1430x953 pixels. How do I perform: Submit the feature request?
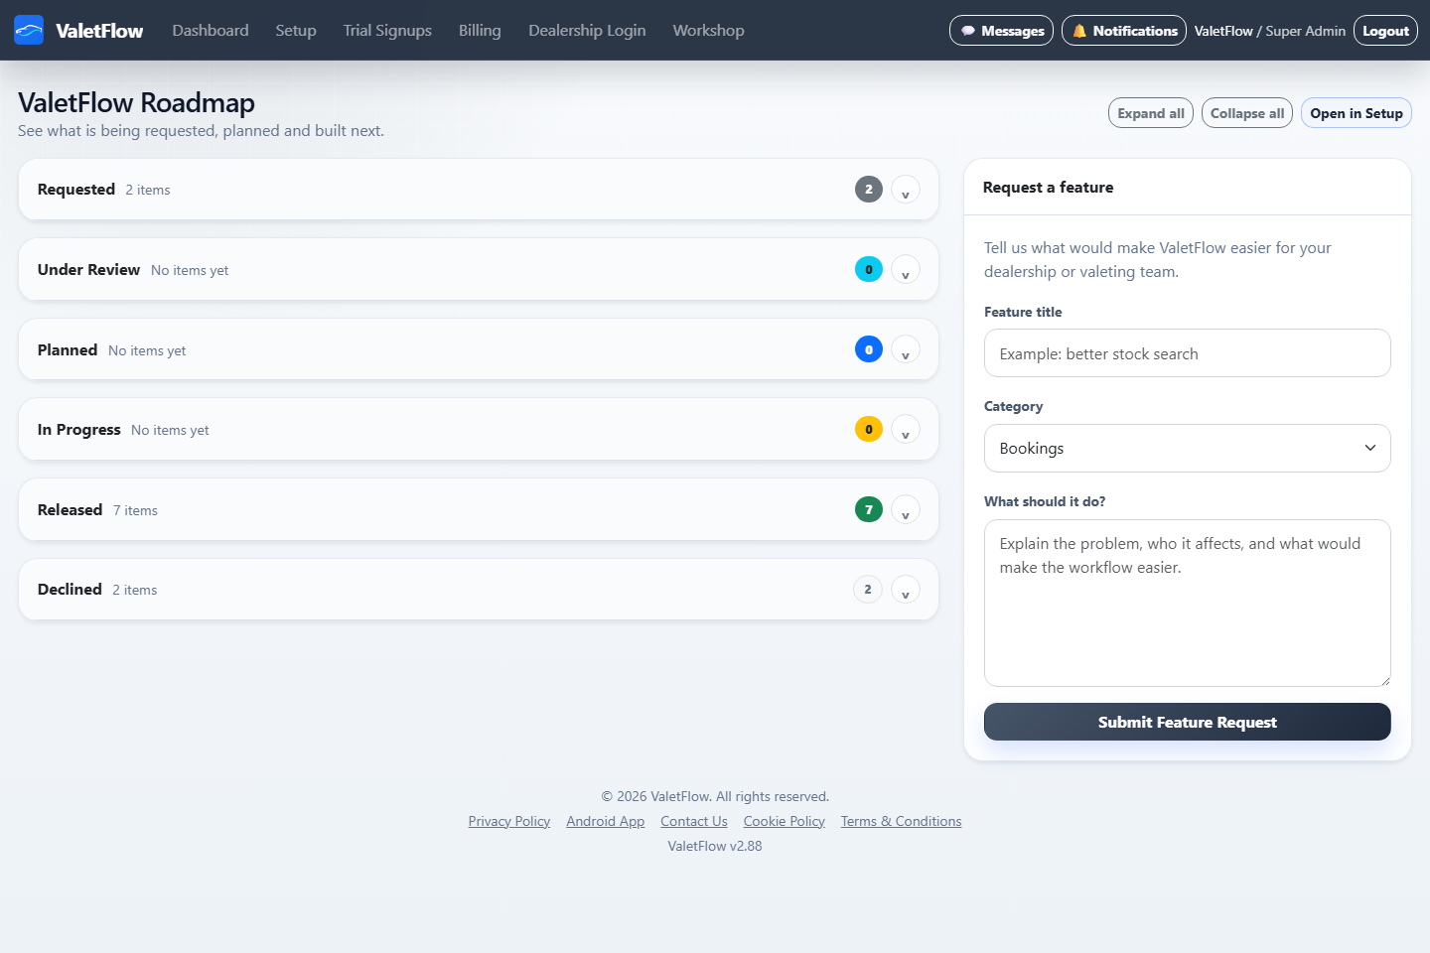tap(1188, 722)
